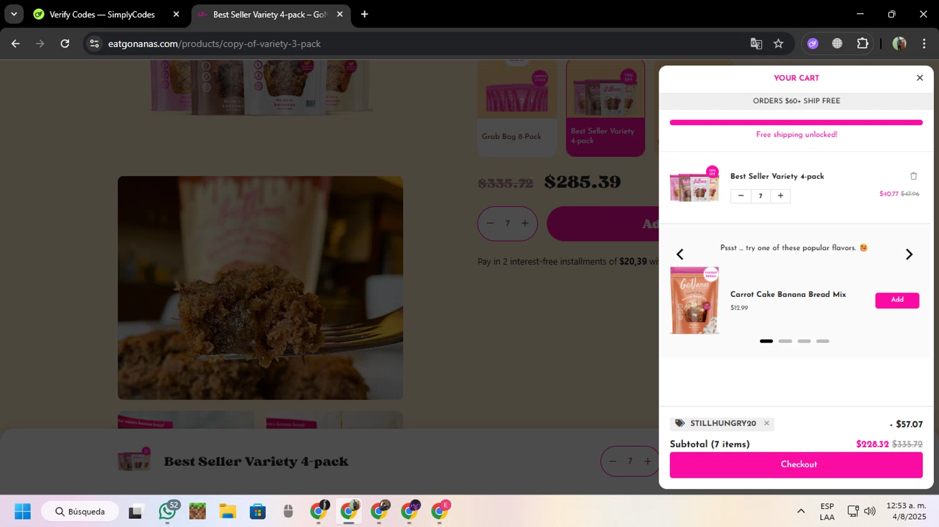Click the free shipping progress bar
The image size is (939, 527).
point(796,123)
